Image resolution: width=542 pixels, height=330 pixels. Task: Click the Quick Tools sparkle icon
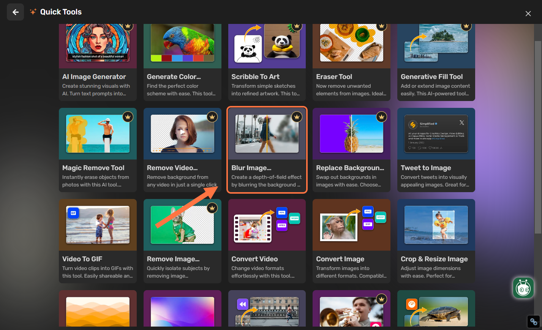click(x=33, y=12)
